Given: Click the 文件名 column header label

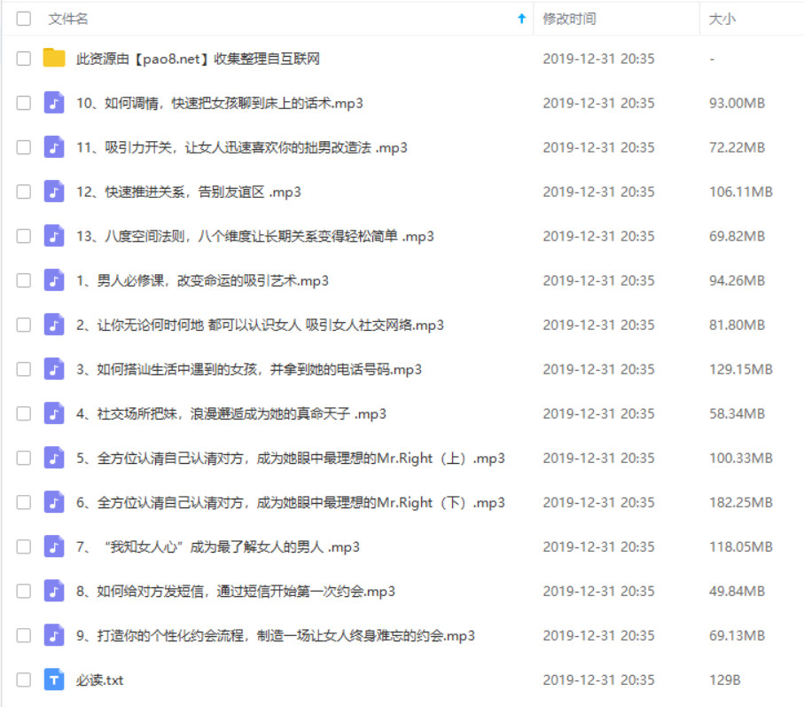Looking at the screenshot, I should click(66, 18).
